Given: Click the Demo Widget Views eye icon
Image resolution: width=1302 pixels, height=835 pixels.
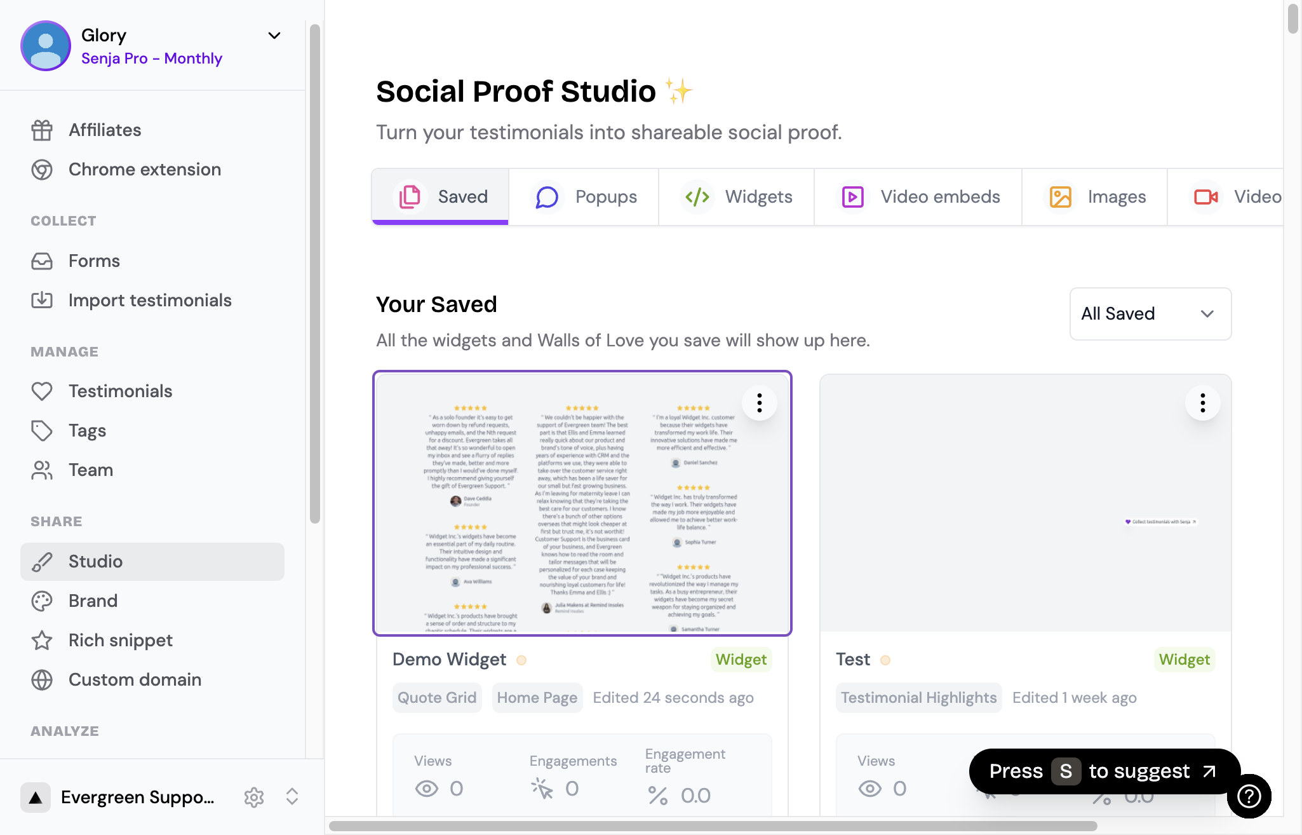Looking at the screenshot, I should coord(427,789).
